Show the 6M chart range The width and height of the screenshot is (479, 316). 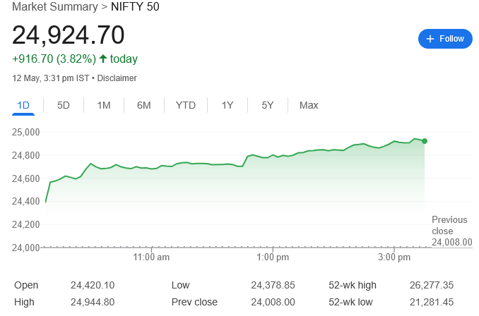click(x=144, y=105)
